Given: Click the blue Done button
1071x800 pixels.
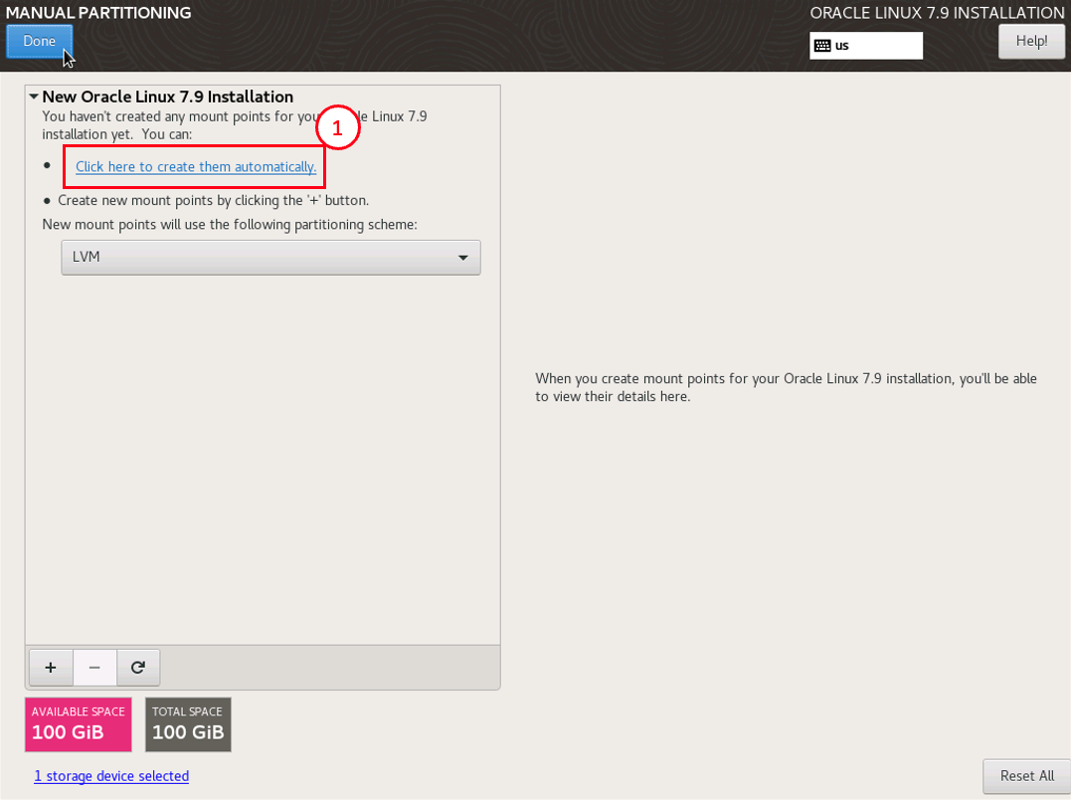Looking at the screenshot, I should click(39, 42).
